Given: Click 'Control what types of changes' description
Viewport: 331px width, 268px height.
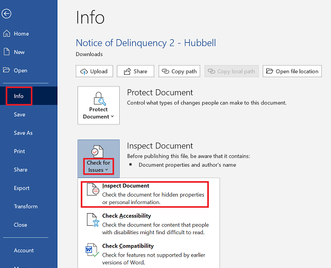Looking at the screenshot, I should 207,103.
